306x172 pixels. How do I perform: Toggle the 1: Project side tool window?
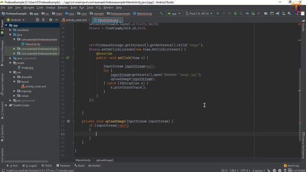2,27
